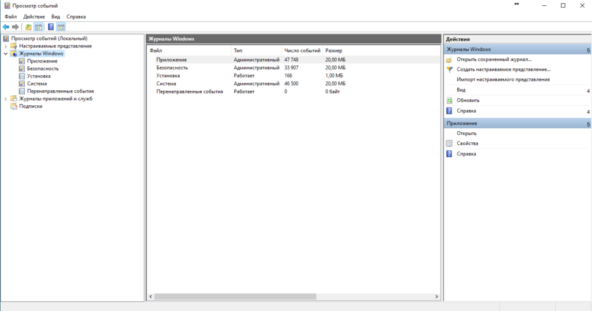592x311 pixels.
Task: Collapse the Приложение actions section
Action: point(588,124)
